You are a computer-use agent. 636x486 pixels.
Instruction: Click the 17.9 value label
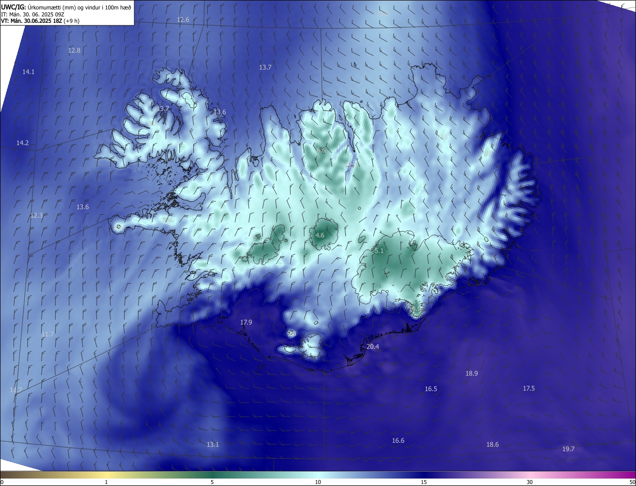tap(246, 323)
